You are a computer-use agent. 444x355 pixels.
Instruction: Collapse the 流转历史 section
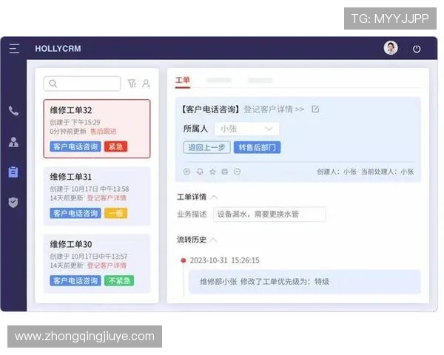pyautogui.click(x=214, y=240)
